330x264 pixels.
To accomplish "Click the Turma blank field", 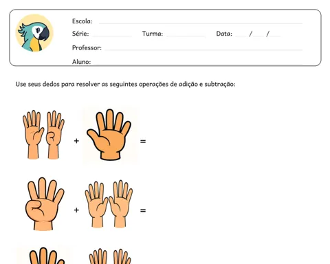I will click(x=186, y=35).
